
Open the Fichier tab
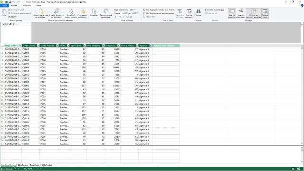[4, 5]
